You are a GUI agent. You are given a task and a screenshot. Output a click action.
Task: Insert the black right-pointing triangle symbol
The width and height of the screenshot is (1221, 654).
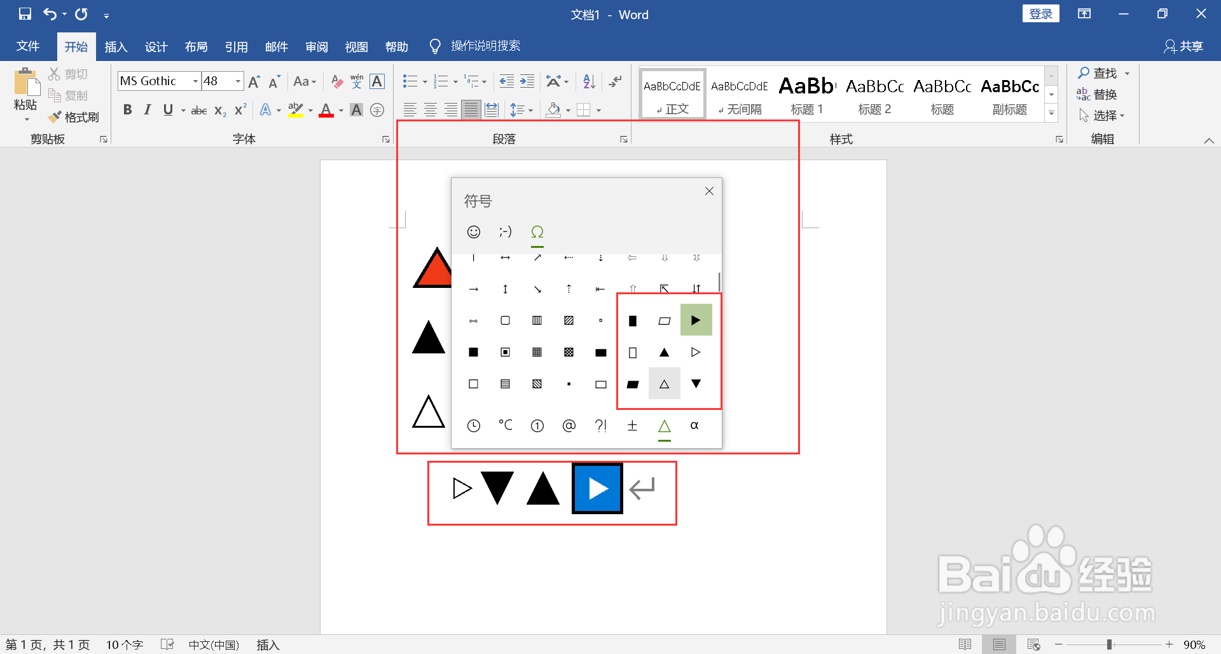(696, 320)
